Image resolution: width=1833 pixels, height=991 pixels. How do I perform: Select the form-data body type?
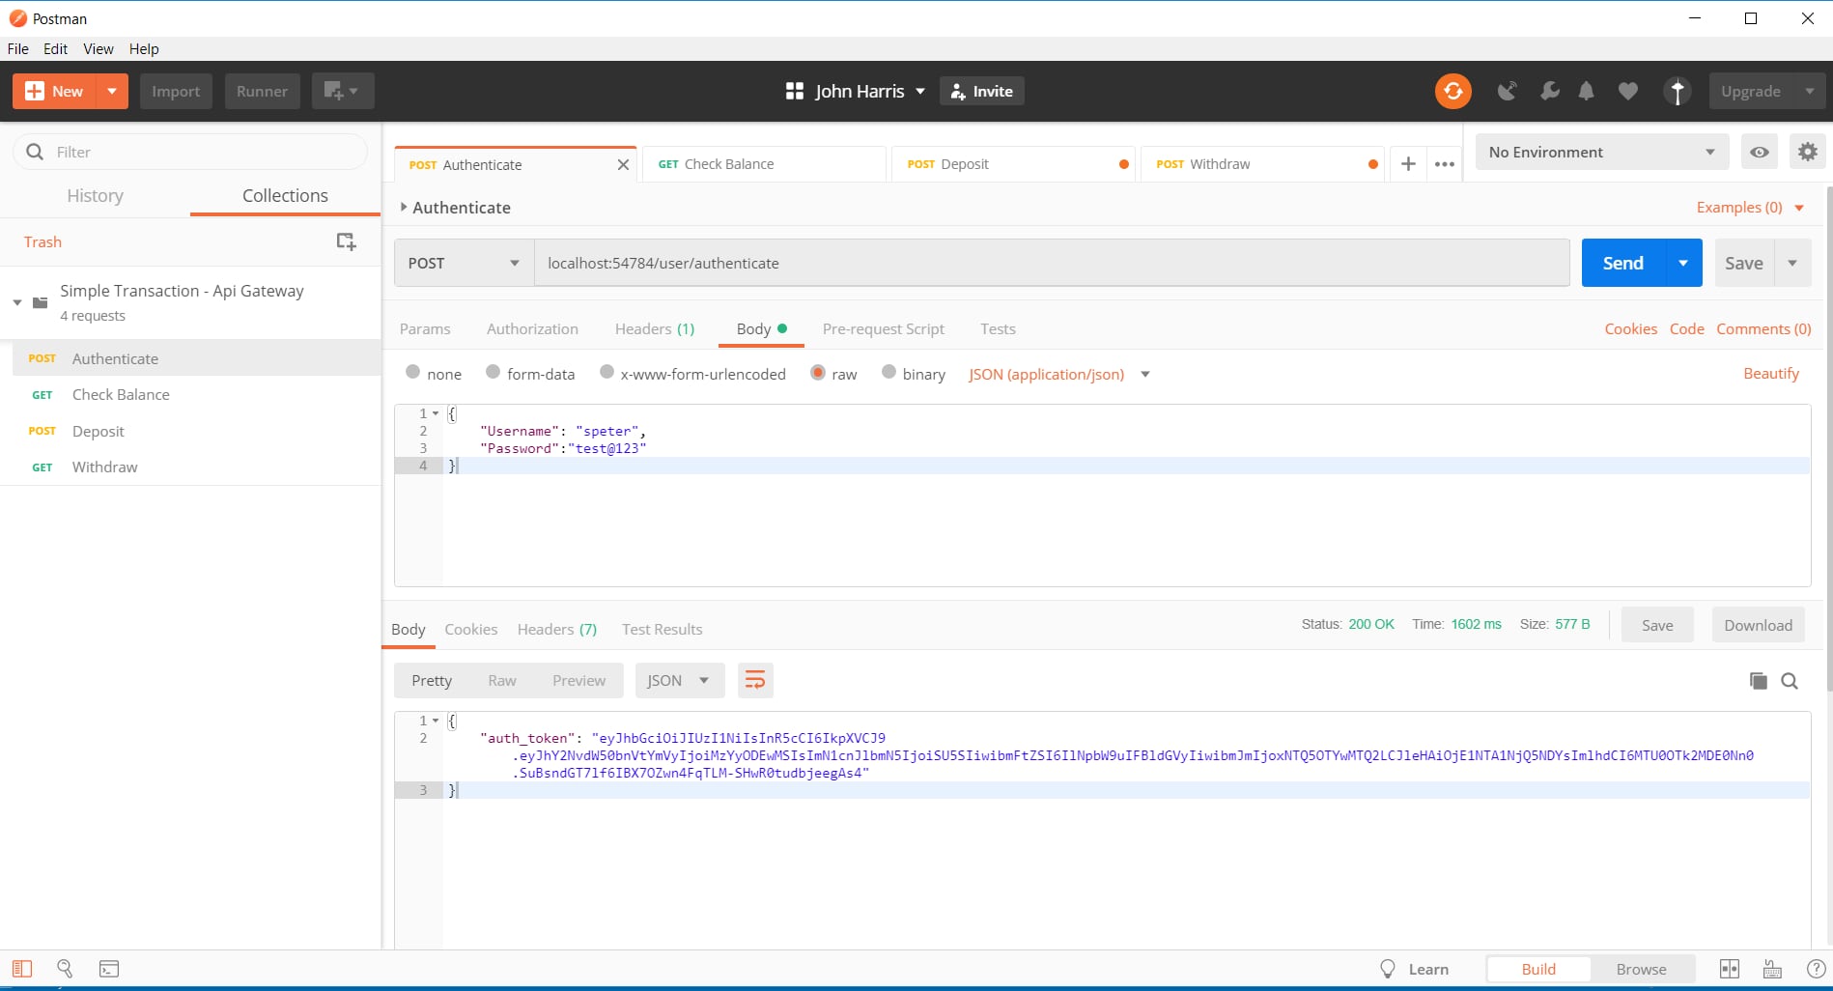493,372
